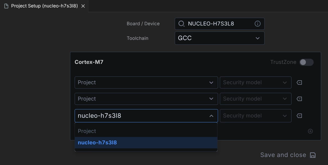Switch to the Project Setup (nucleo-h7s3l8) tab

(x=44, y=6)
